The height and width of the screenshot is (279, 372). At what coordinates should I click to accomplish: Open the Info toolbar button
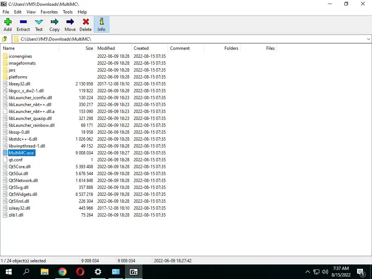(x=101, y=24)
